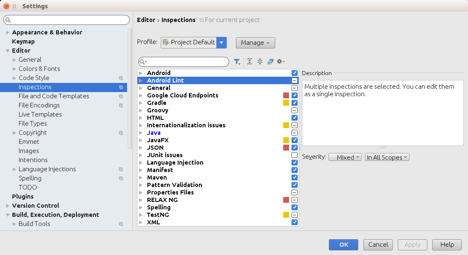Click the Expand All inspections icon
Viewport: 468px width, 255px height.
pyautogui.click(x=250, y=62)
